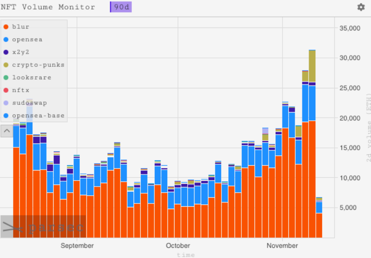Image resolution: width=371 pixels, height=258 pixels.
Task: Click the lavender sudoswap legend dot
Action: click(6, 103)
